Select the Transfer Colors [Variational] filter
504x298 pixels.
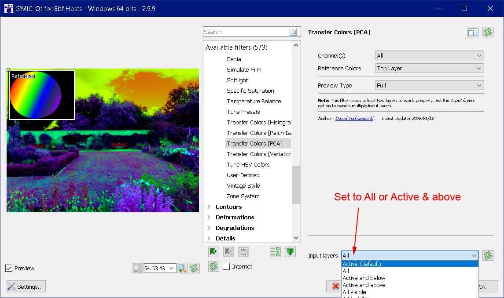pyautogui.click(x=259, y=154)
